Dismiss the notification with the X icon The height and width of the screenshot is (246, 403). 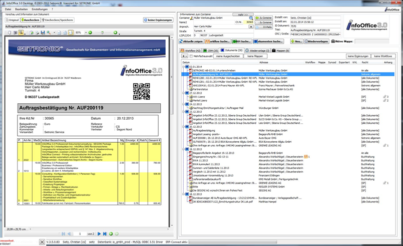42,242
